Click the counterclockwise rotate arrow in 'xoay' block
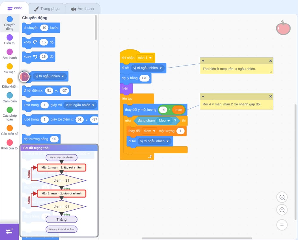The width and height of the screenshot is (298, 240). [x=35, y=57]
